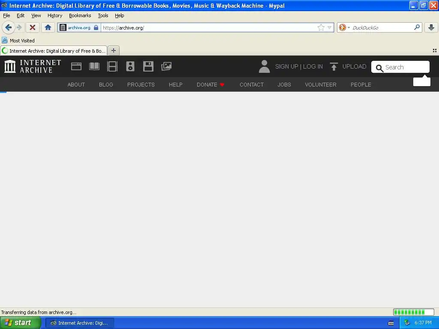Open the browser Home page icon

48,27
